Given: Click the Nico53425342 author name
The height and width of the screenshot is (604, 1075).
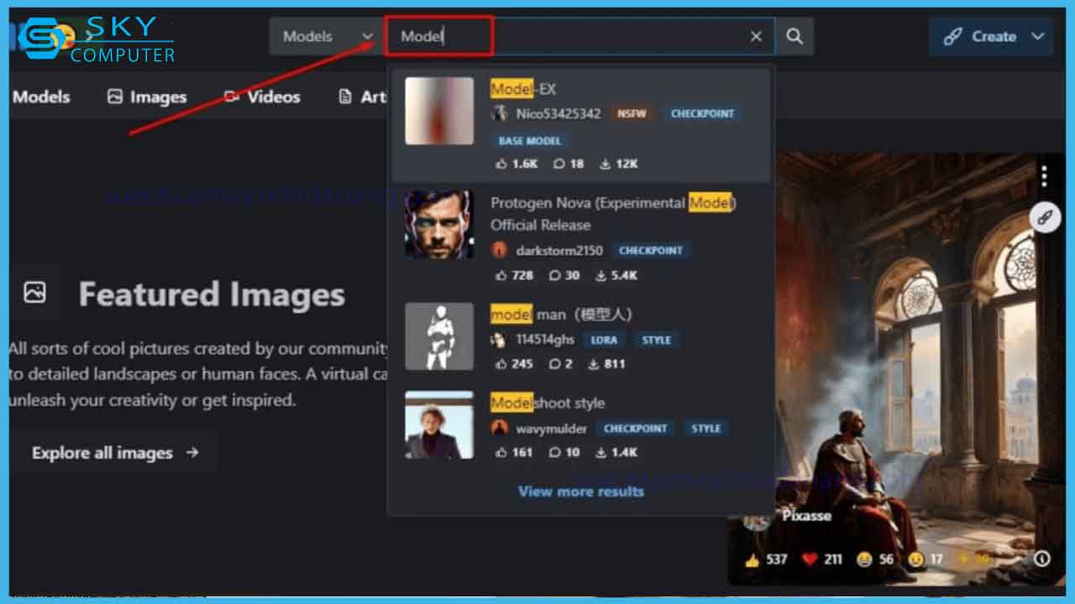Looking at the screenshot, I should (558, 113).
